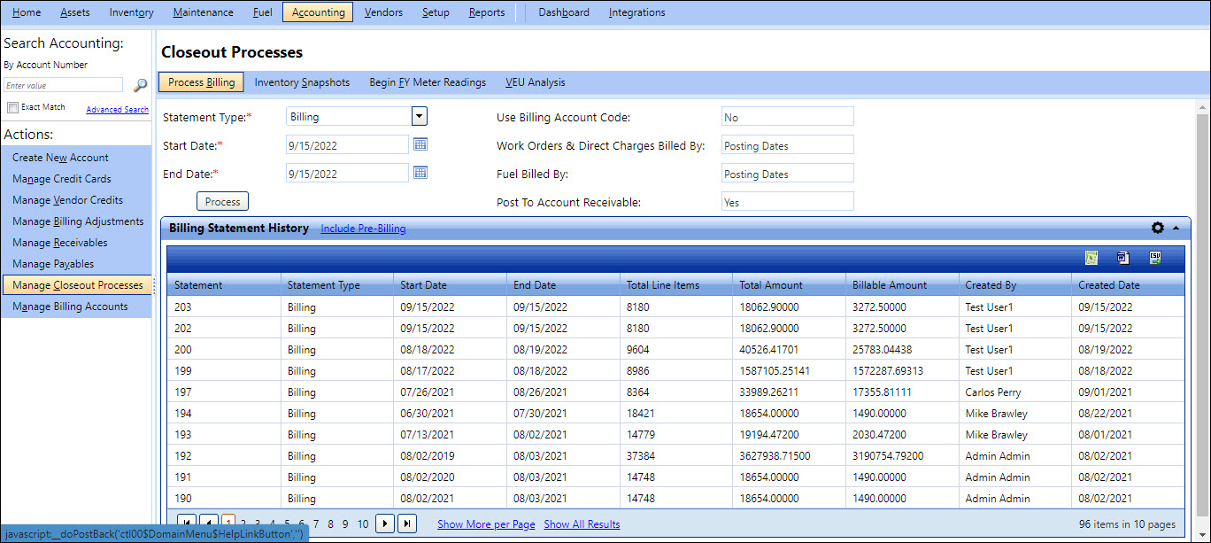1211x543 pixels.
Task: Open the Setup menu
Action: point(436,12)
